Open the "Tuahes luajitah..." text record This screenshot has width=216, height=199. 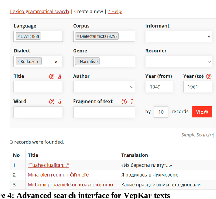coord(49,165)
